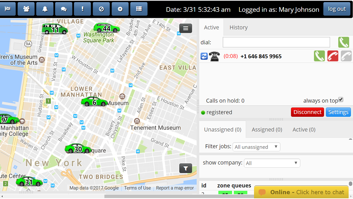Image resolution: width=353 pixels, height=199 pixels.
Task: Select taxi number 30 on the map
Action: pyautogui.click(x=78, y=149)
